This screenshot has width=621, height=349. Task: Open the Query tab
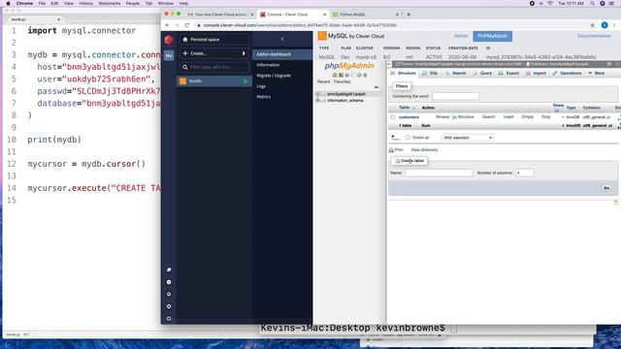[x=482, y=74]
